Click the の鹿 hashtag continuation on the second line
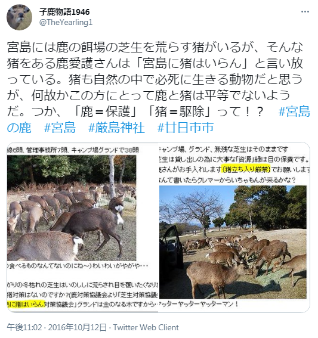The width and height of the screenshot is (318, 338). 19,128
